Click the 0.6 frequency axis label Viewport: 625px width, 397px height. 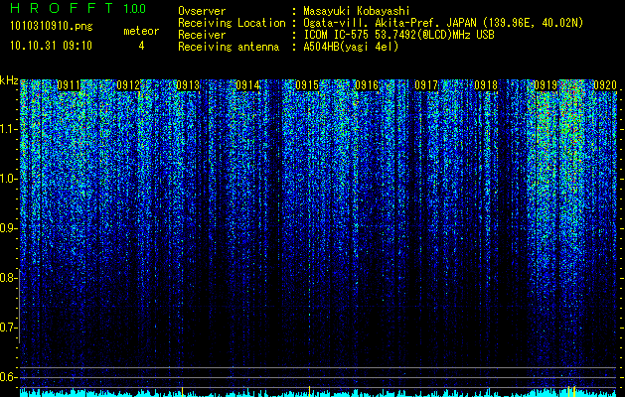pos(8,377)
